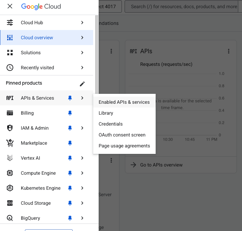Click the Solutions grid icon
242x231 pixels.
tap(10, 53)
